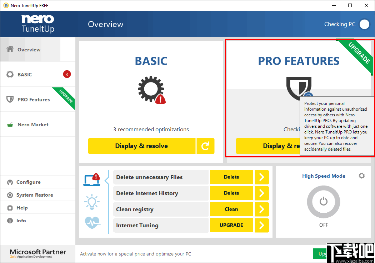Maximize the Nero TuneItUp window
Screen dimensions: 375x263
tap(350, 5)
